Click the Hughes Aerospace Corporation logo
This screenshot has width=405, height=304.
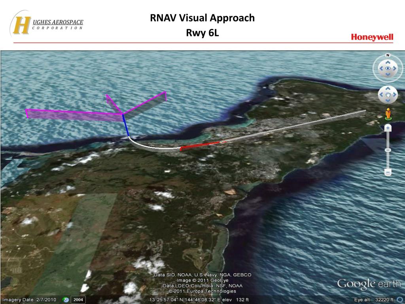pos(47,24)
